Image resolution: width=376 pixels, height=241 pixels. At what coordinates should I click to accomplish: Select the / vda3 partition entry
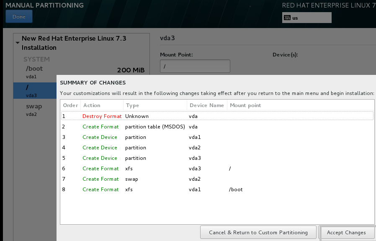click(35, 90)
